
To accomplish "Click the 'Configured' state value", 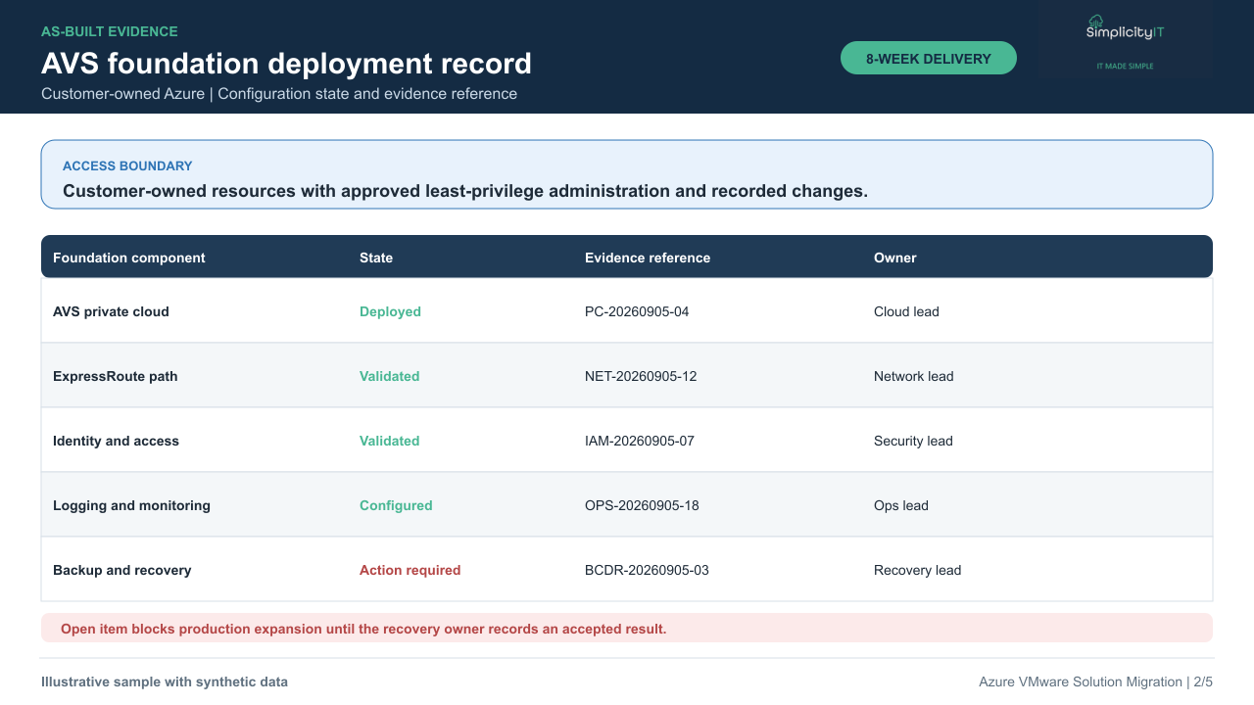I will [396, 505].
